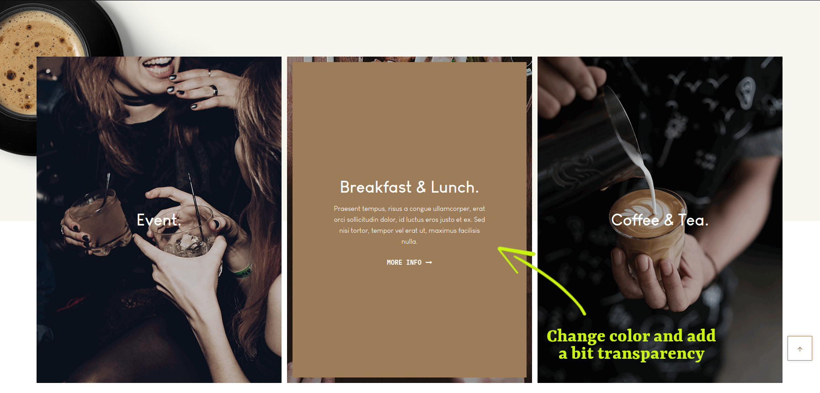Click the empty cream background above cards
Screen dimensions: 820x393
tap(457, 27)
